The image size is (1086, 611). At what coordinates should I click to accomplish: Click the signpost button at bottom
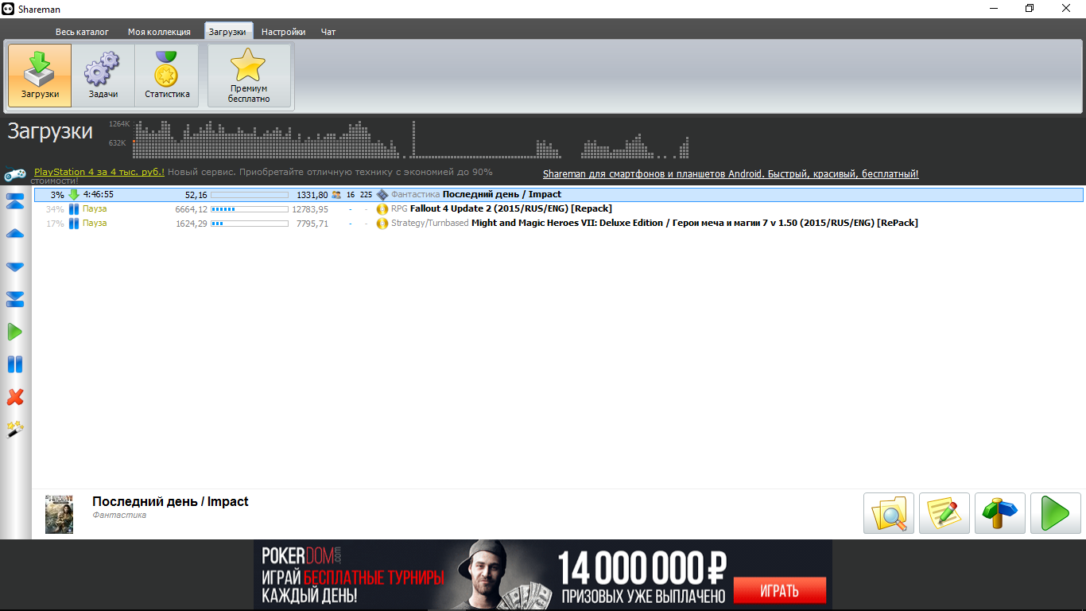[x=1000, y=513]
